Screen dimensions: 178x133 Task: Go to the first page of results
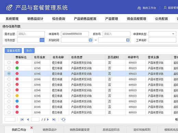(x=22, y=119)
